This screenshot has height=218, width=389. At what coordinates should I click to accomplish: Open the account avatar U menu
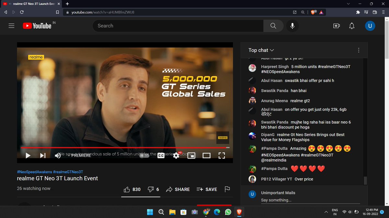pyautogui.click(x=370, y=26)
